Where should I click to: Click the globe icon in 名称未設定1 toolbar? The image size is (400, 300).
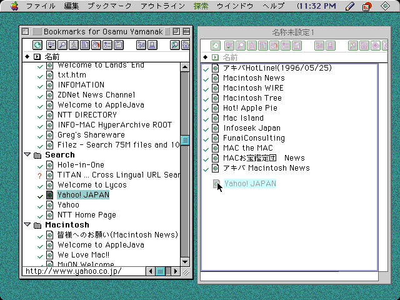click(x=216, y=46)
